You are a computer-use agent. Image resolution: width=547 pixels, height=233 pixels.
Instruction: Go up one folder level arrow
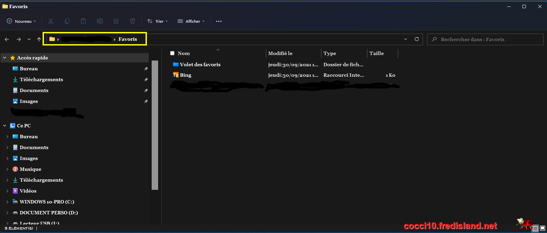[39, 39]
